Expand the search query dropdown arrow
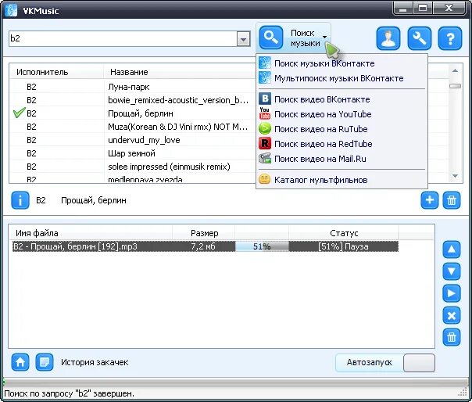 pos(243,39)
